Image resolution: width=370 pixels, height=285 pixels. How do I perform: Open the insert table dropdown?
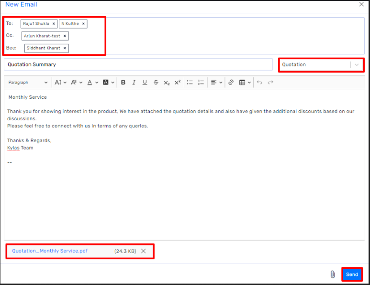coord(245,83)
